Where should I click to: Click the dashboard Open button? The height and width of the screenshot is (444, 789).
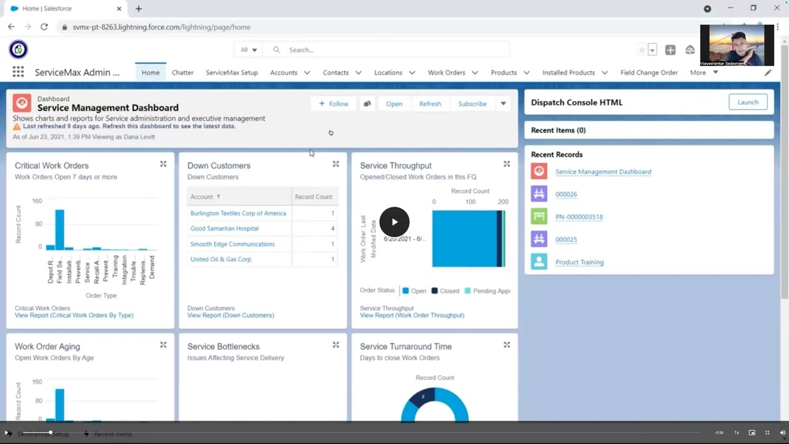point(394,104)
